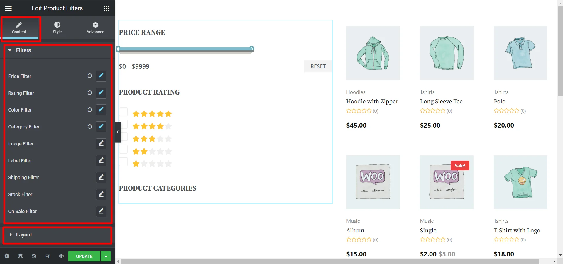563x264 pixels.
Task: Click the PRODUCT RATING heading
Action: point(149,92)
